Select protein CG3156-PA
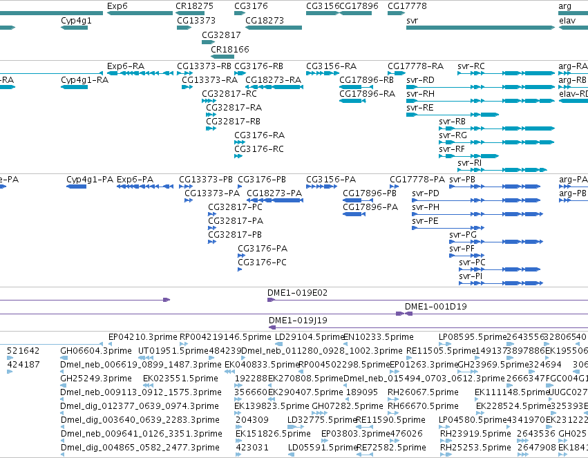 pyautogui.click(x=322, y=187)
